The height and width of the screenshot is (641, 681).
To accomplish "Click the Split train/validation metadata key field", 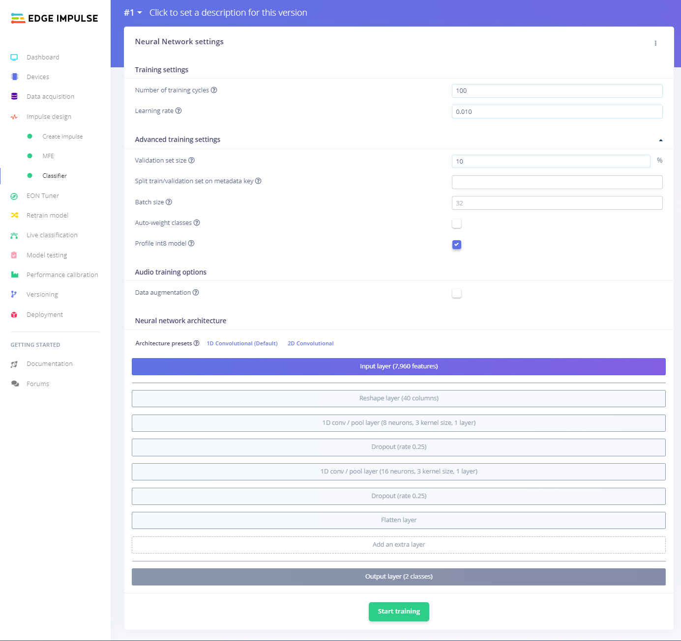I will 557,182.
